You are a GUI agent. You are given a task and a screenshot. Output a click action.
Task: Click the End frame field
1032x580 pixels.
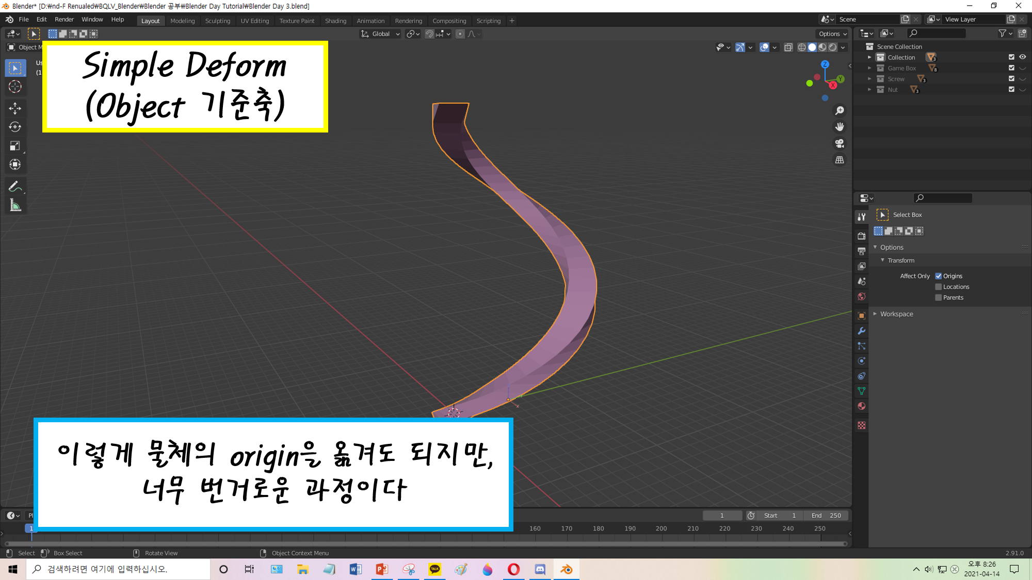pos(826,516)
